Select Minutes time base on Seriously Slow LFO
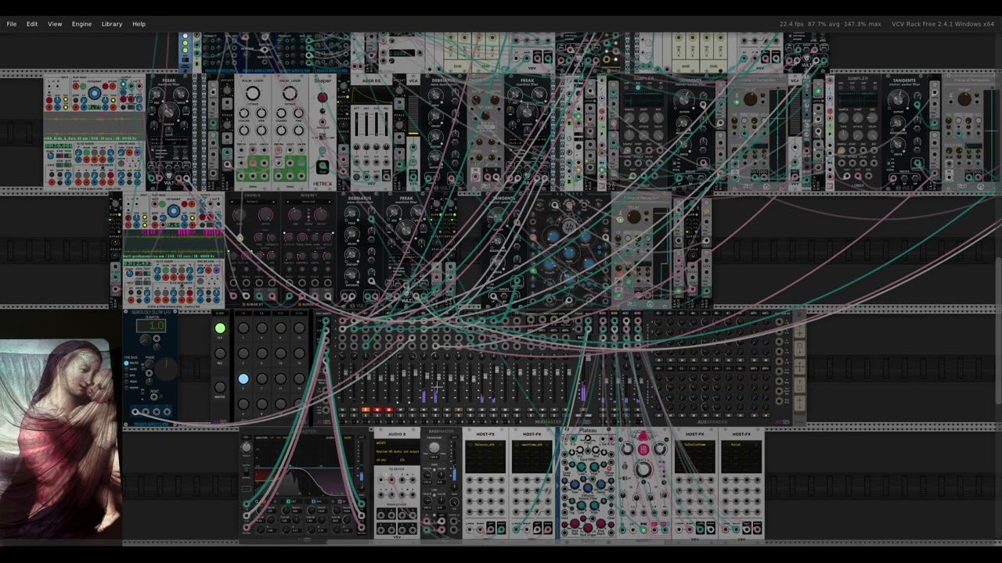 126,363
